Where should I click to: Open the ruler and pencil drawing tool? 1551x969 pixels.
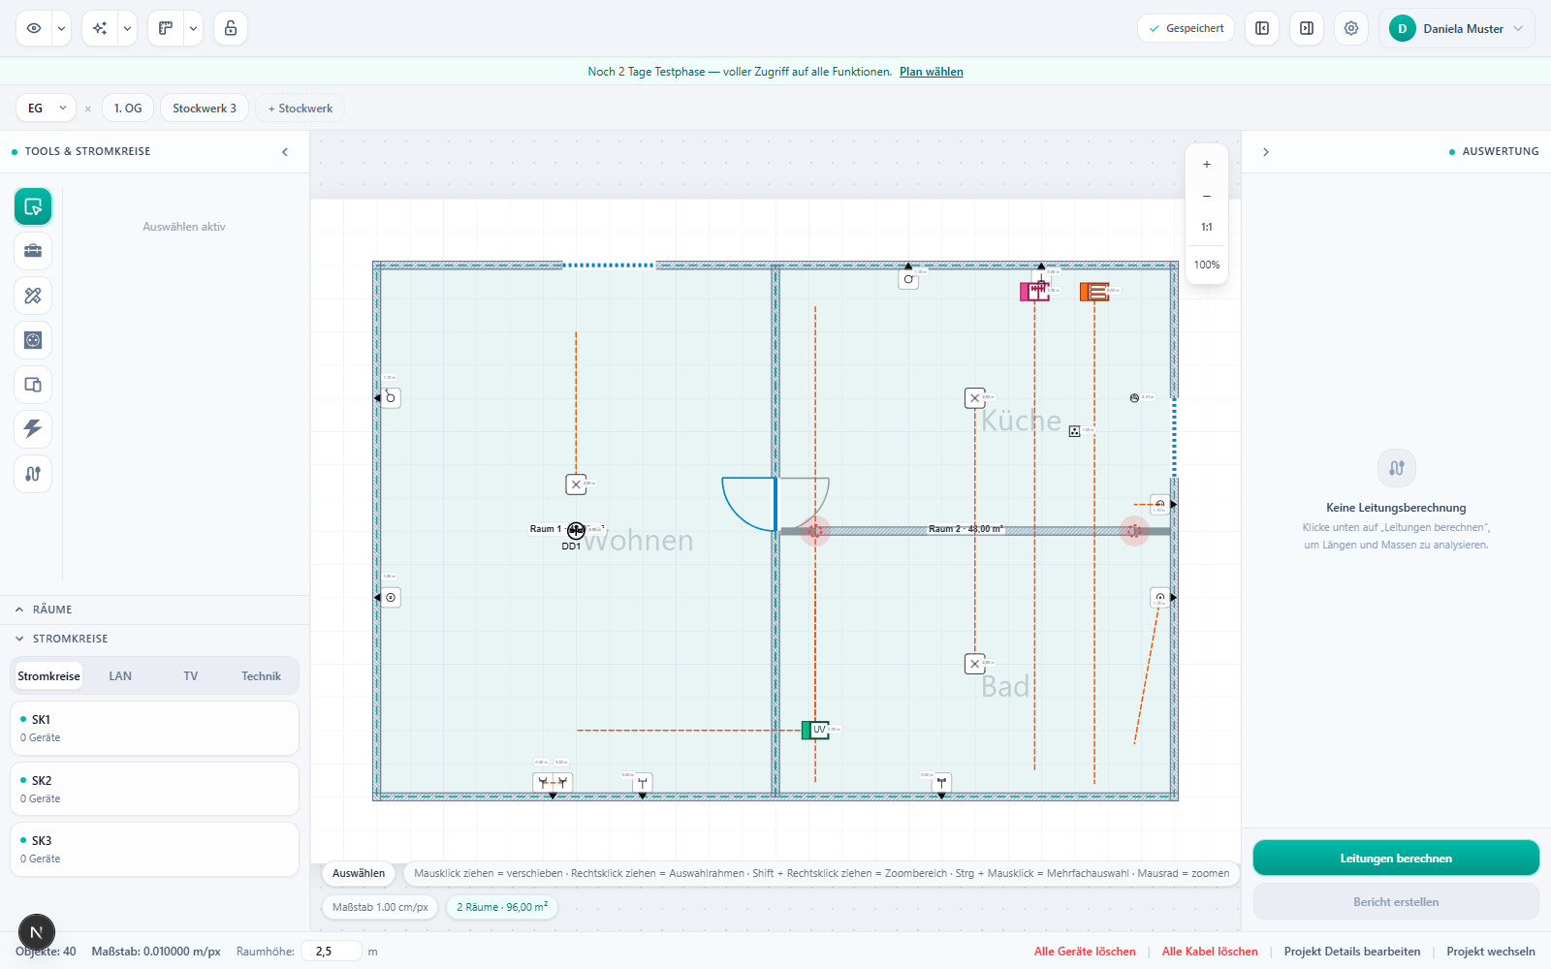[33, 296]
